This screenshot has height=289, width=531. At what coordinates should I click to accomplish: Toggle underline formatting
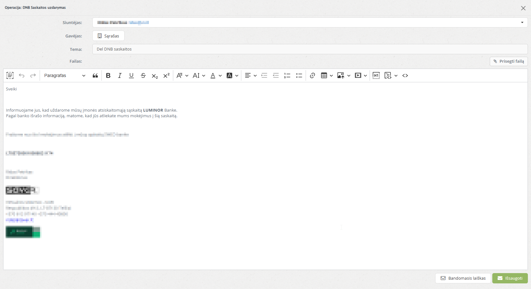[x=131, y=75]
